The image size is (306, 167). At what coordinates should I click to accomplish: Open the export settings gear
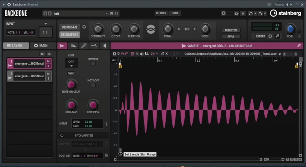coord(270,36)
